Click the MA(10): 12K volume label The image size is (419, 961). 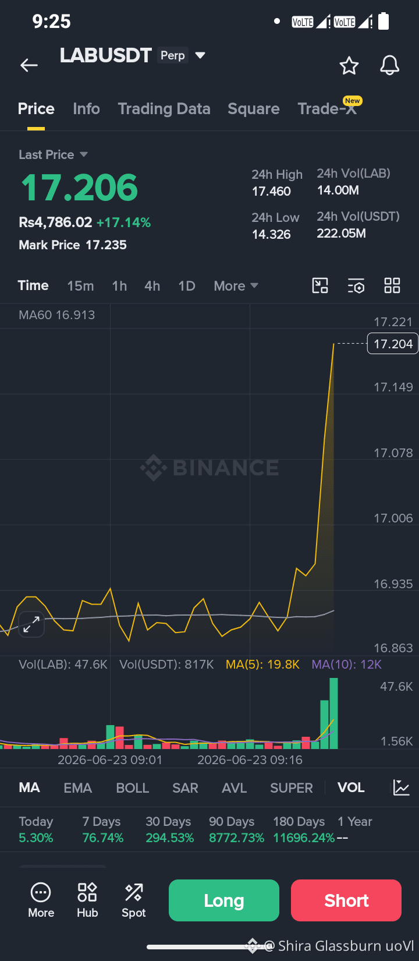tap(347, 665)
